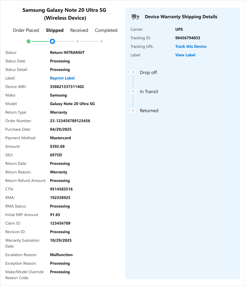Viewport: 245px width, 286px height.
Task: Click payment method Mastercard
Action: tap(61, 138)
